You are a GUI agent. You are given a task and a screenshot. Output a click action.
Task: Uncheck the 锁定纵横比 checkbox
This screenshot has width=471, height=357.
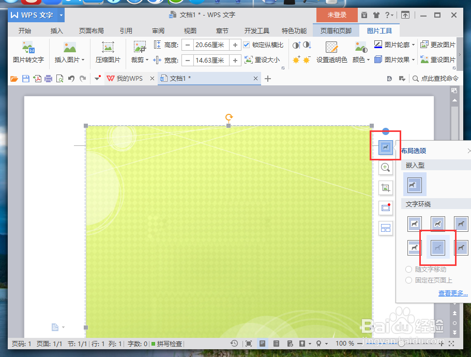(x=247, y=44)
